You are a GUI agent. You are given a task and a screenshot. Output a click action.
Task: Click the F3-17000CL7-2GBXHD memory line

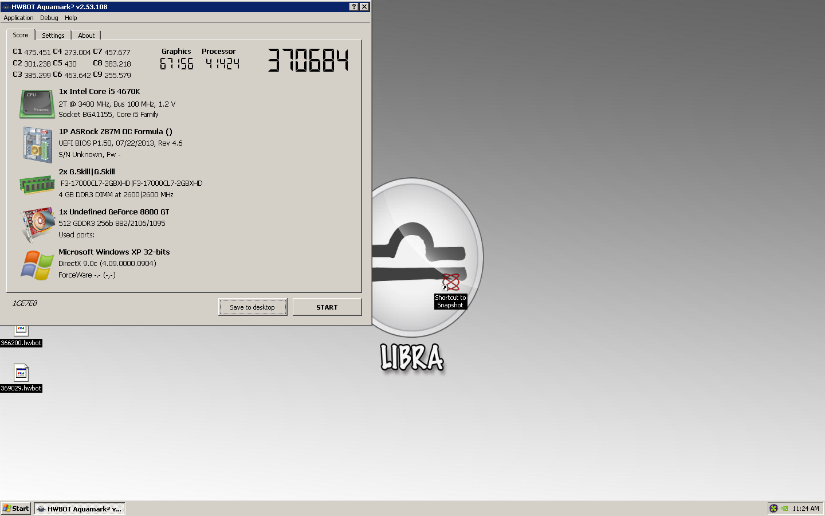[x=132, y=183]
